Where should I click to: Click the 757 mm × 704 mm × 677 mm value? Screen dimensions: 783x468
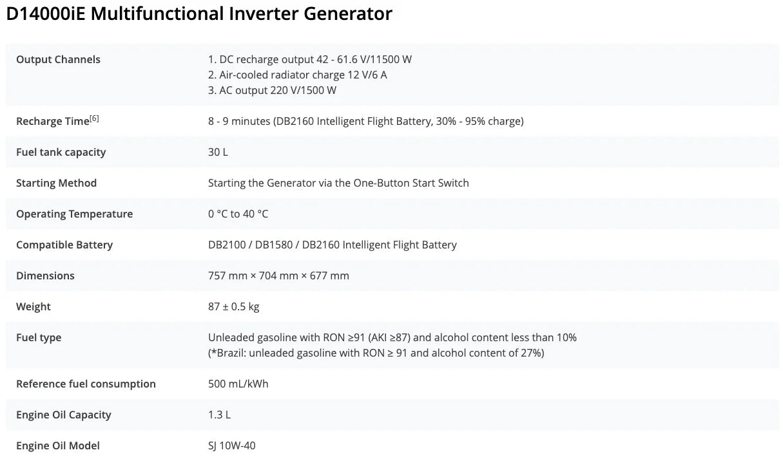coord(278,276)
